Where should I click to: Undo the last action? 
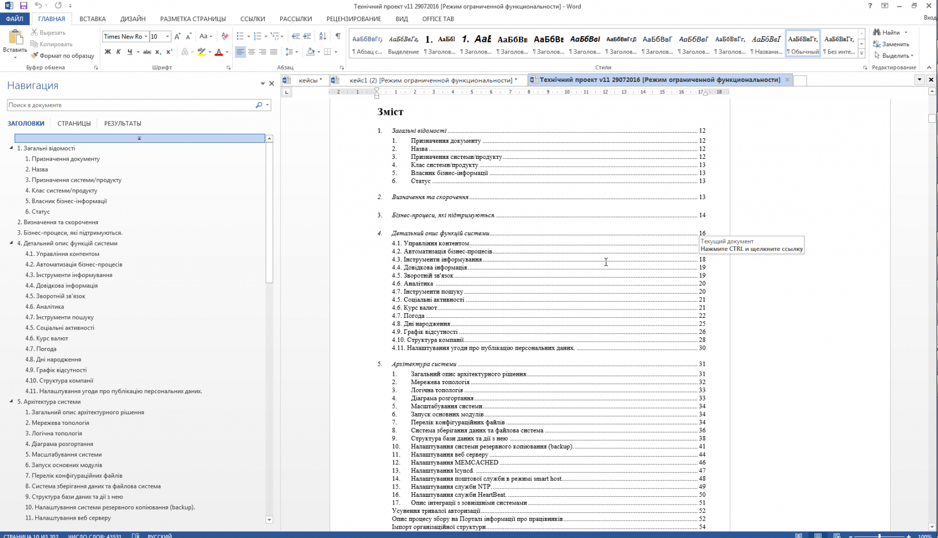pyautogui.click(x=38, y=6)
